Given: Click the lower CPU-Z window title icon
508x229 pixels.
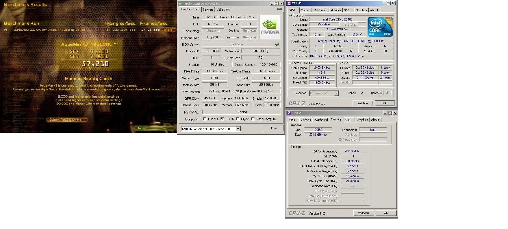Looking at the screenshot, I should coord(289,113).
